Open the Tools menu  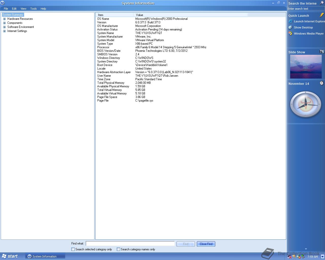point(34,9)
